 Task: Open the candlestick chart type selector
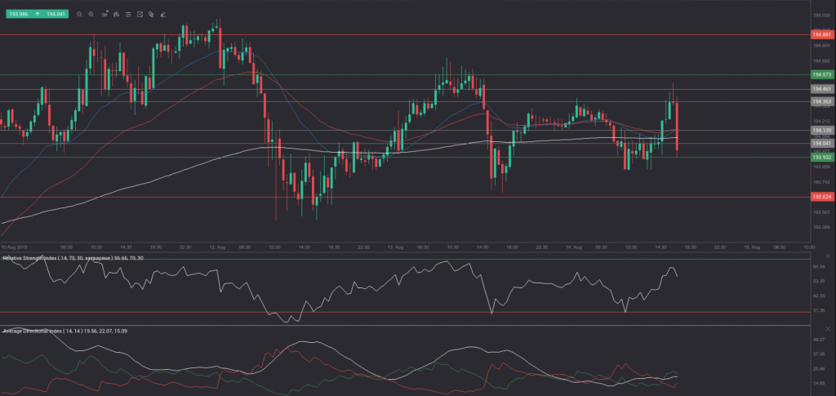[116, 14]
